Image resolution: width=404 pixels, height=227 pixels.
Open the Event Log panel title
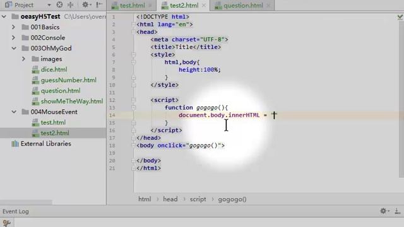[x=15, y=212]
